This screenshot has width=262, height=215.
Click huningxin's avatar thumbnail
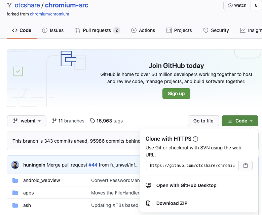(x=15, y=165)
